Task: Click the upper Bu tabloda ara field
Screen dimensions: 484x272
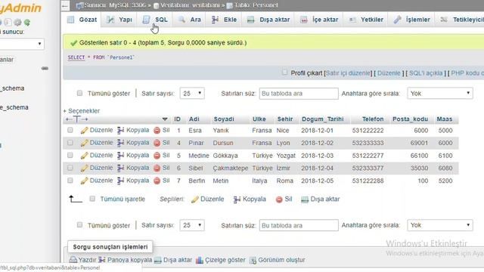Action: (x=299, y=94)
